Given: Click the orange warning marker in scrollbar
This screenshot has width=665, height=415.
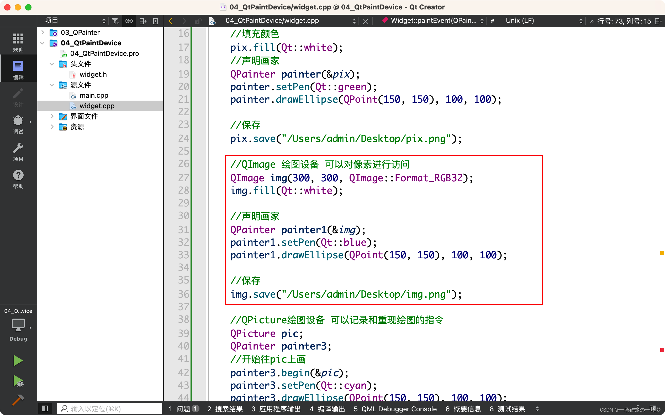Looking at the screenshot, I should pos(662,253).
